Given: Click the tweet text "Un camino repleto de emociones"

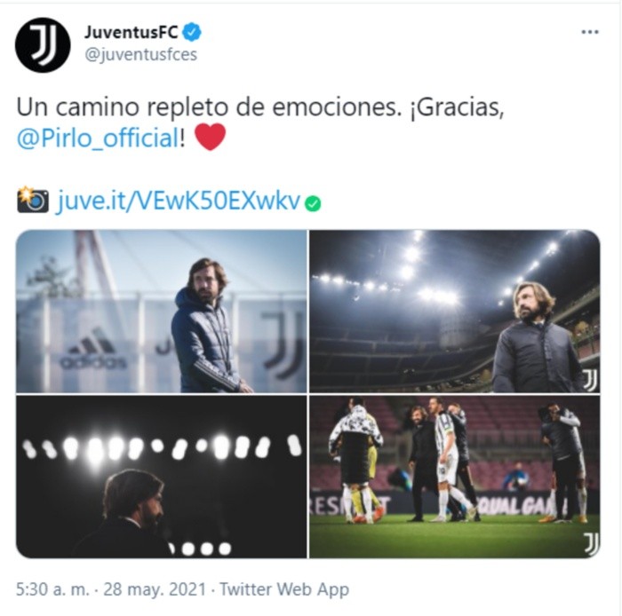Looking at the screenshot, I should [207, 107].
